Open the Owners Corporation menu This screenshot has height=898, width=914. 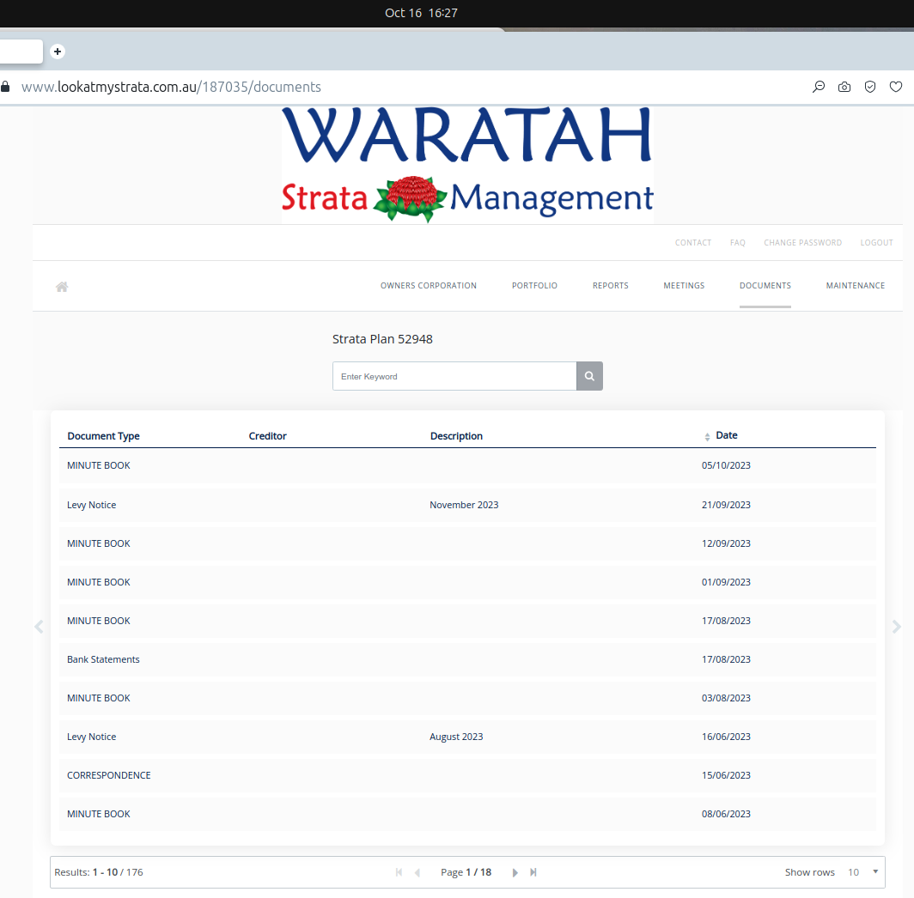click(x=429, y=286)
